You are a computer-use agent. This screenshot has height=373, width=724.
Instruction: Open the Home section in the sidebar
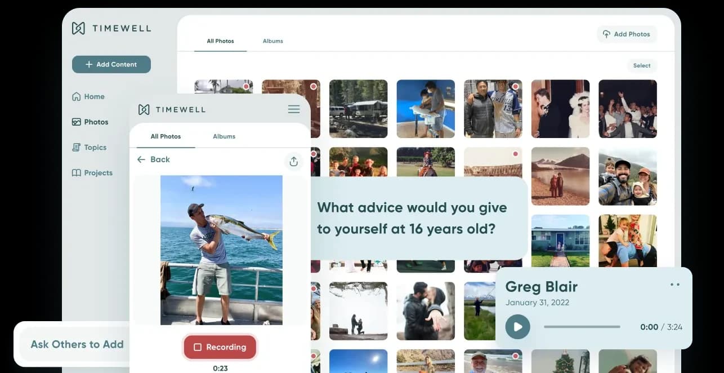[93, 96]
